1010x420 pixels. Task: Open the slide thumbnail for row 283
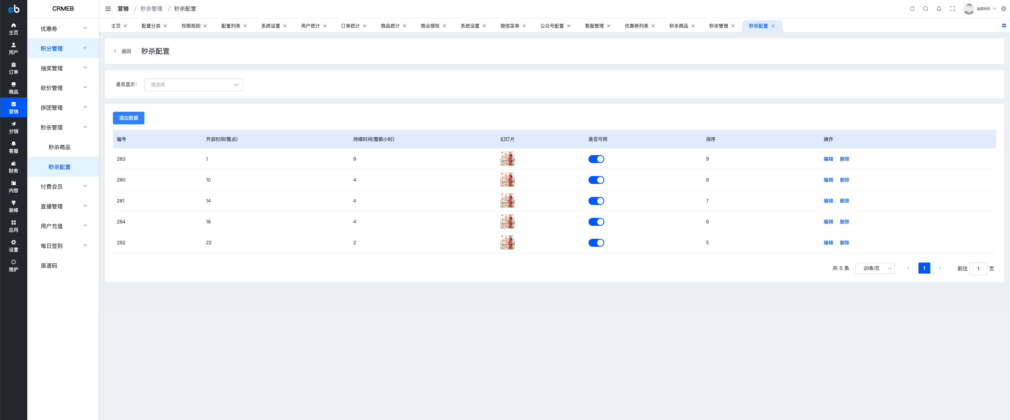click(508, 159)
